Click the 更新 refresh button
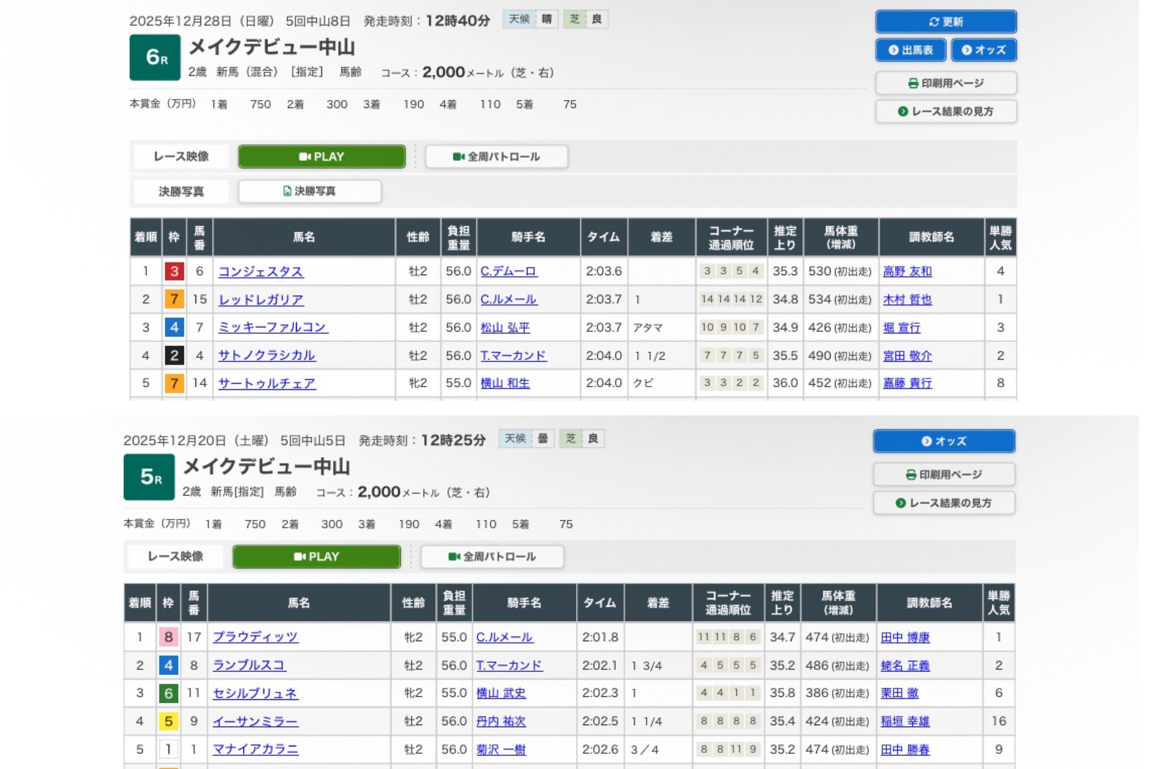This screenshot has width=1162, height=769. coord(945,22)
